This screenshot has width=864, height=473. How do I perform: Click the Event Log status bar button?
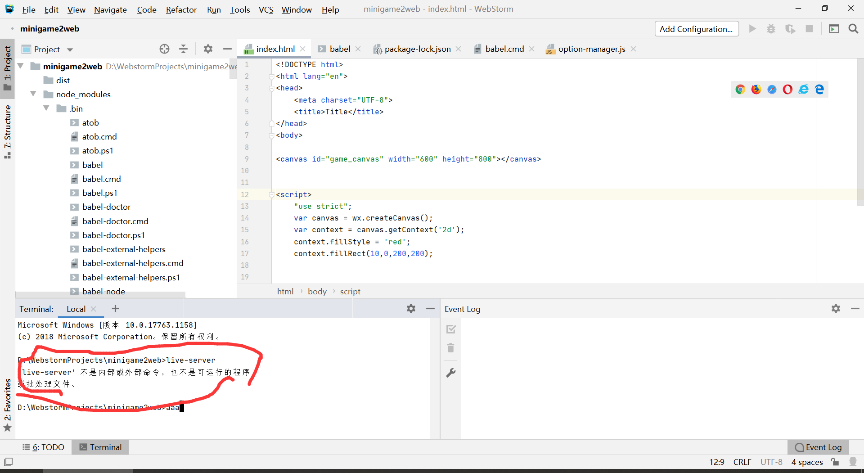click(x=818, y=447)
